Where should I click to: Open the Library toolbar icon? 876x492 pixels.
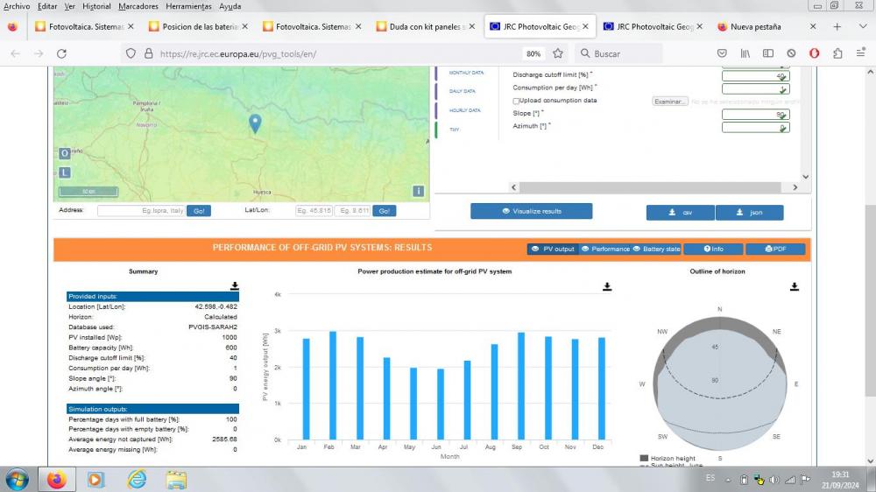(745, 53)
